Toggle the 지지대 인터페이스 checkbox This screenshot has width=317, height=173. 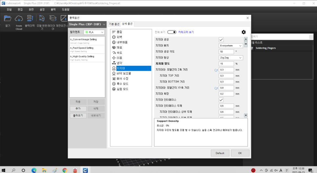coord(221,100)
